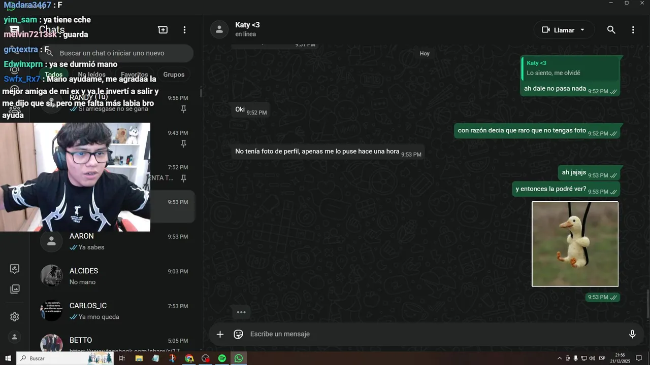Open volume control in system tray
Screen dimensions: 650x365
tap(592, 358)
